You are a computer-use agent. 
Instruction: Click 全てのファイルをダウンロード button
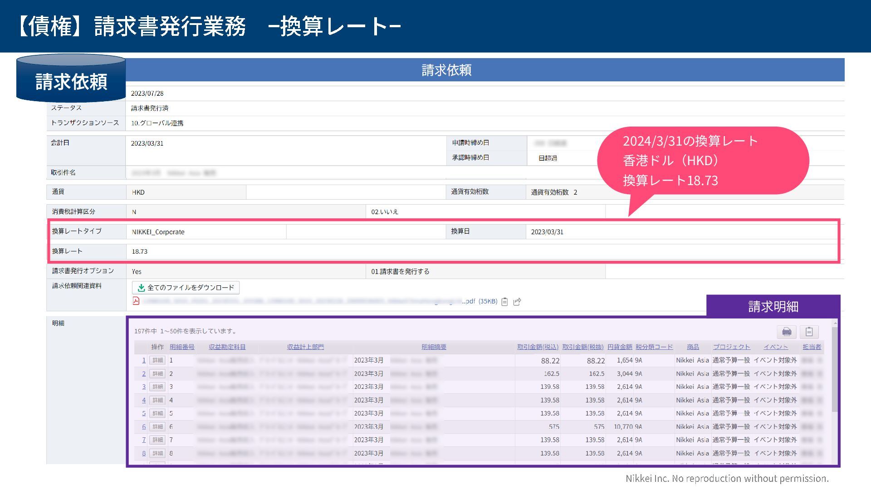click(186, 288)
